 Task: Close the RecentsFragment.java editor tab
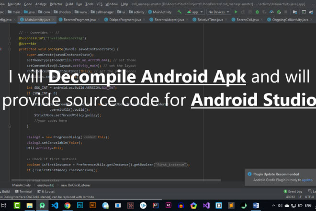click(99, 20)
